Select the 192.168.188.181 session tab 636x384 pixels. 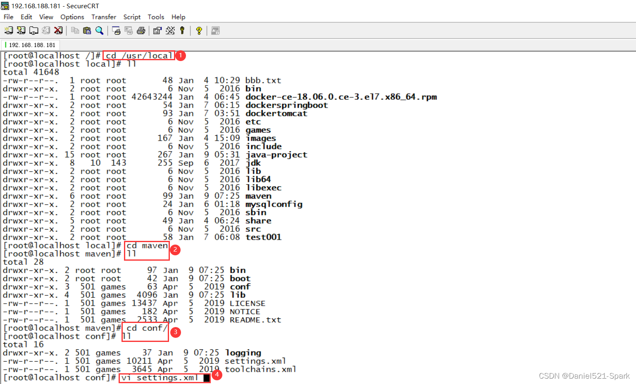tap(32, 45)
